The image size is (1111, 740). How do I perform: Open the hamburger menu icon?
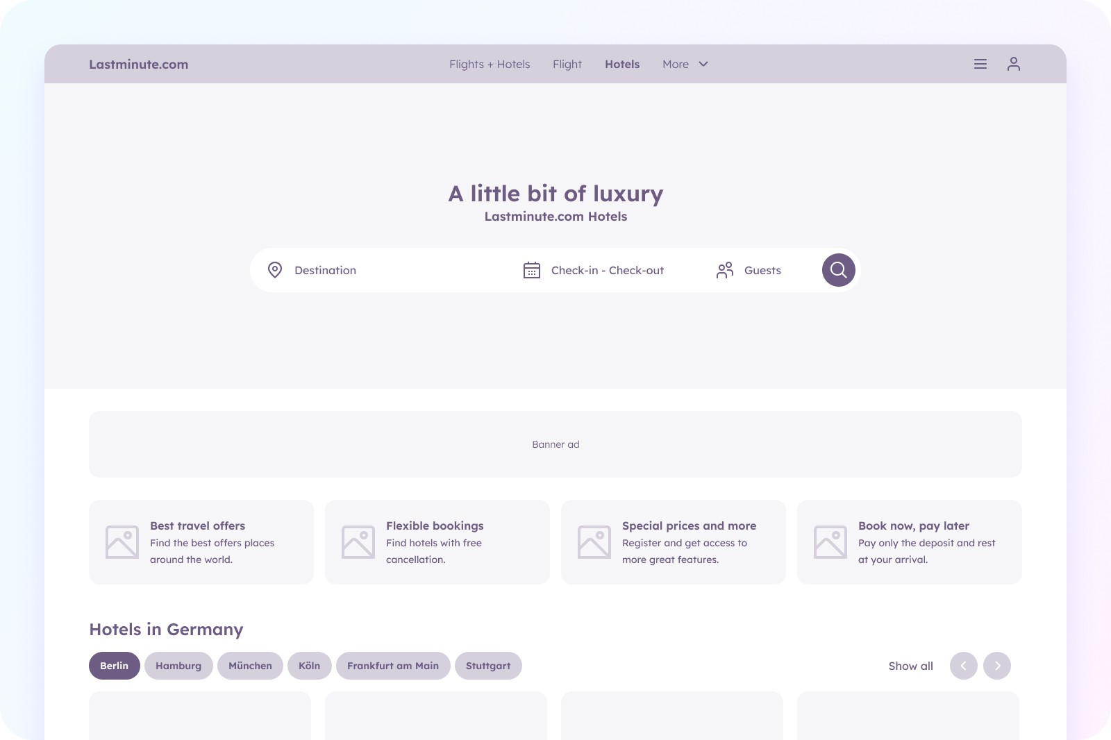tap(980, 64)
